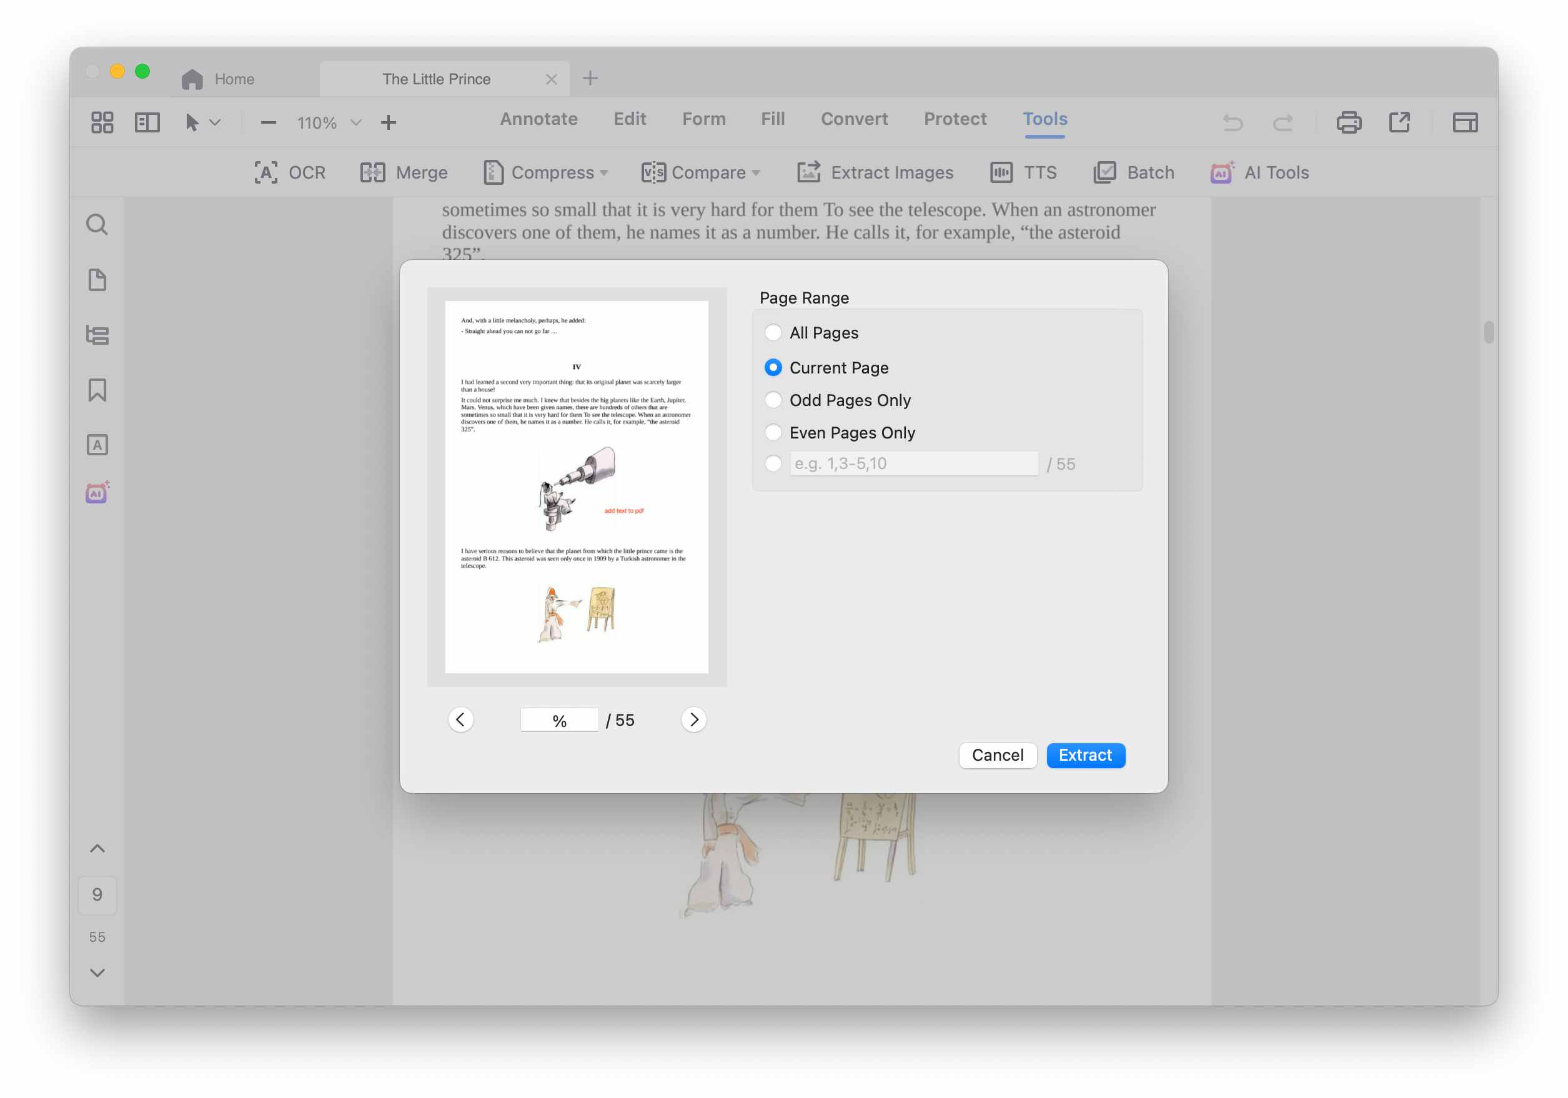Go to previous page with sidebar up chevron
The image size is (1568, 1098).
(x=97, y=849)
